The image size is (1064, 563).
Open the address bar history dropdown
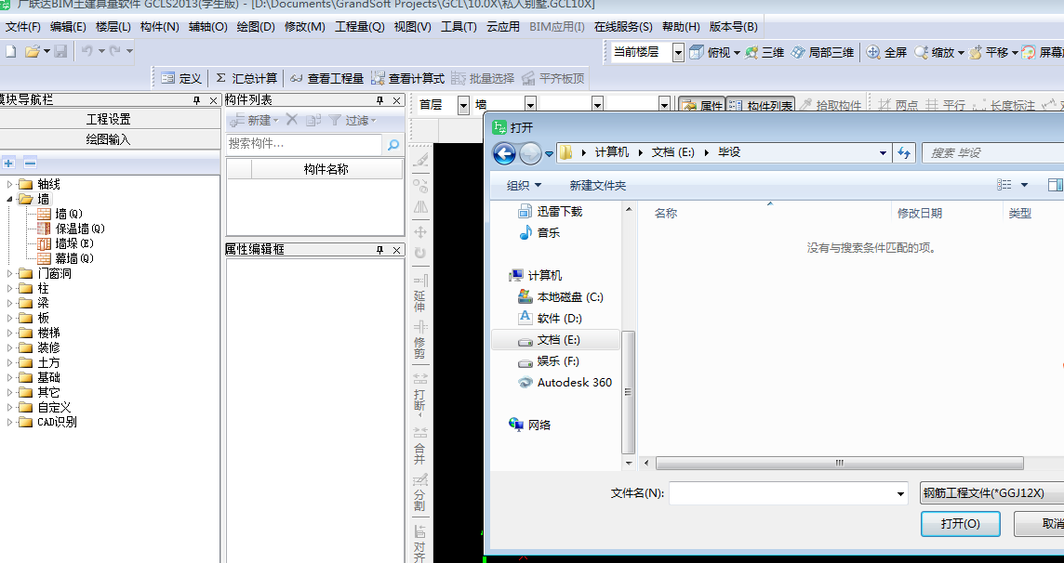coord(883,153)
